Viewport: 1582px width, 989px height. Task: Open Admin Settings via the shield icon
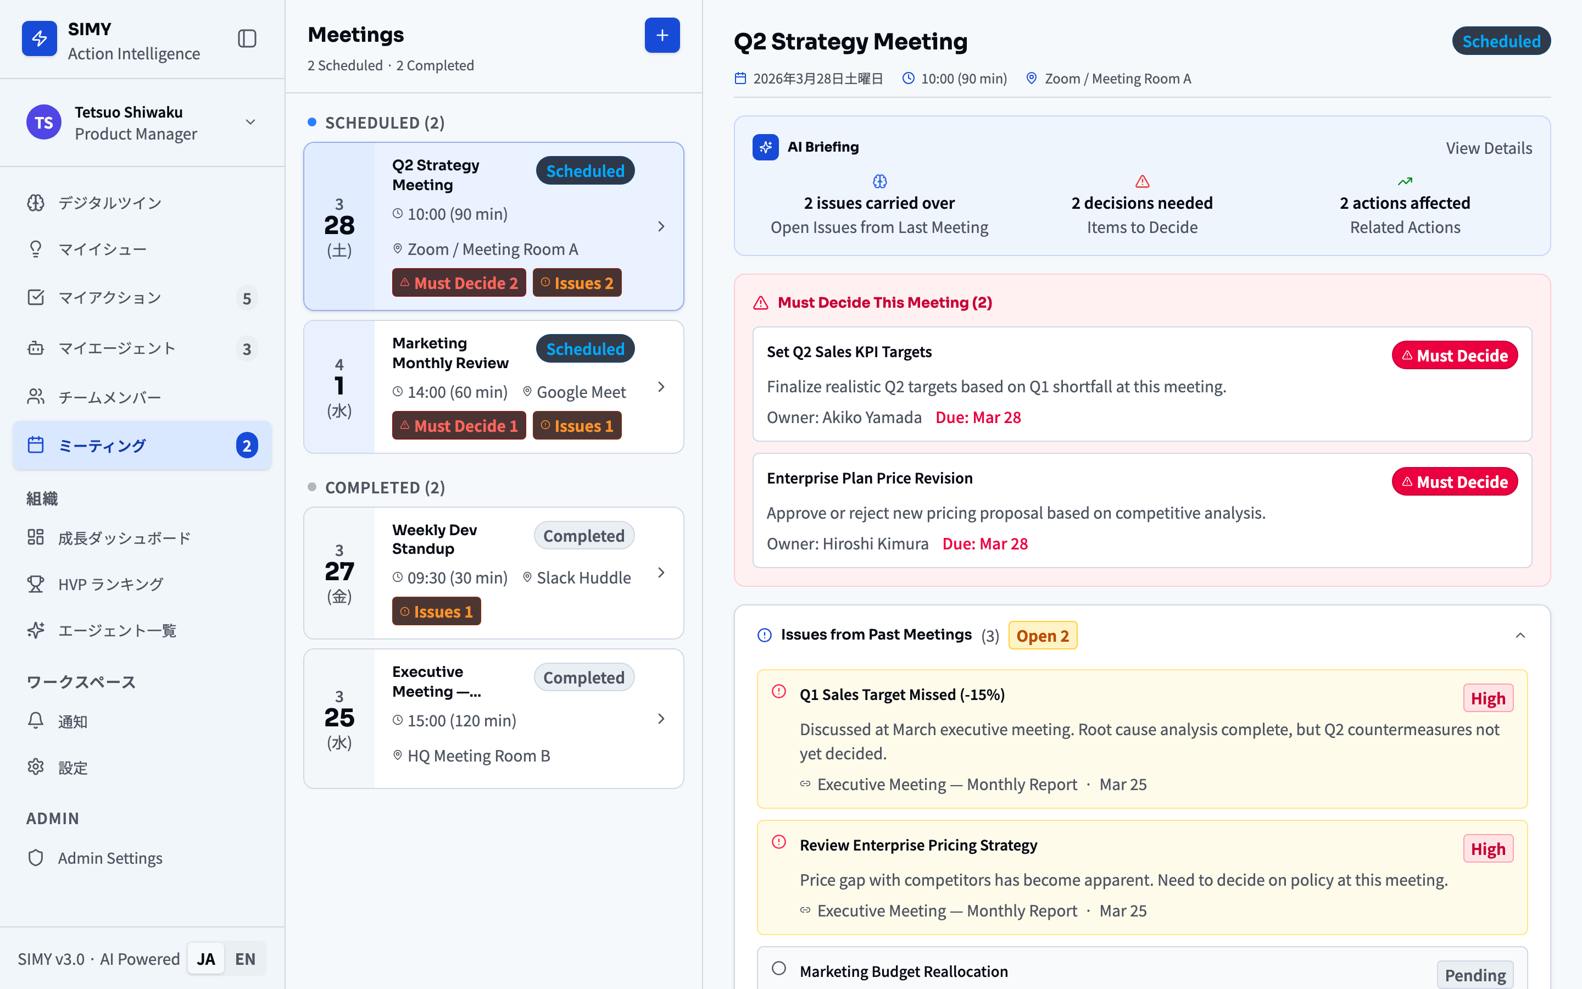pyautogui.click(x=109, y=858)
